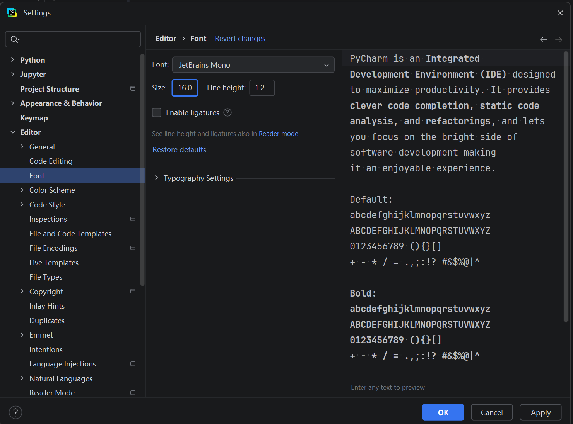This screenshot has width=573, height=424.
Task: Expand the Python settings node
Action: (13, 59)
